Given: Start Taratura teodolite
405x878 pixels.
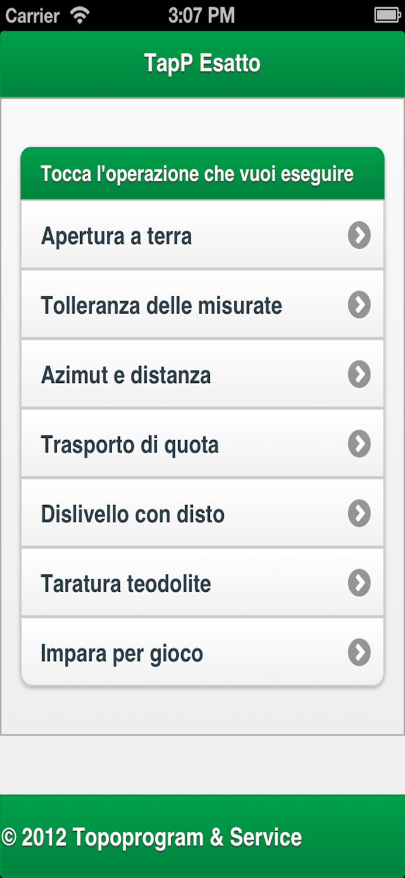Looking at the screenshot, I should tap(175, 582).
